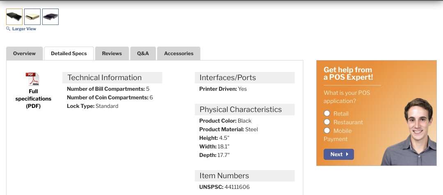Image resolution: width=443 pixels, height=195 pixels.
Task: Go to the Q&A tab
Action: [x=143, y=54]
